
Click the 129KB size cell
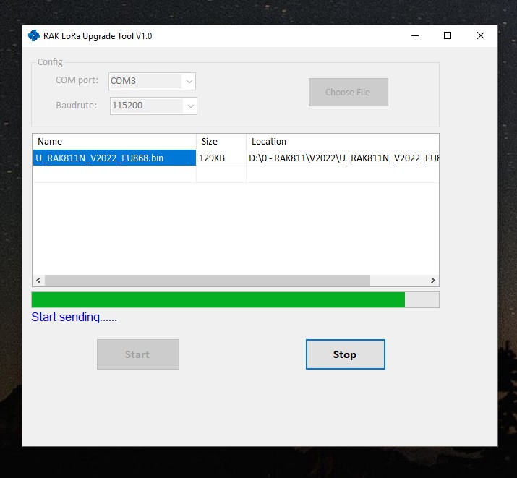(221, 158)
